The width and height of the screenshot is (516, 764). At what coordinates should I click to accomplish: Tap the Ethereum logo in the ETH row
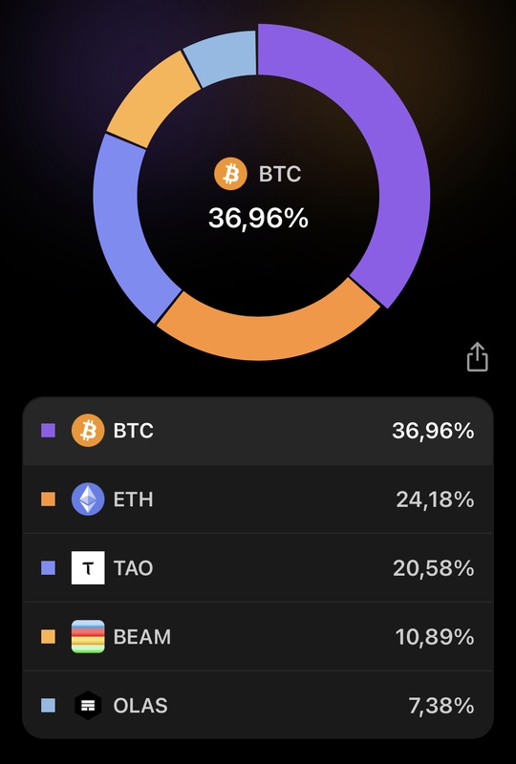pyautogui.click(x=88, y=499)
